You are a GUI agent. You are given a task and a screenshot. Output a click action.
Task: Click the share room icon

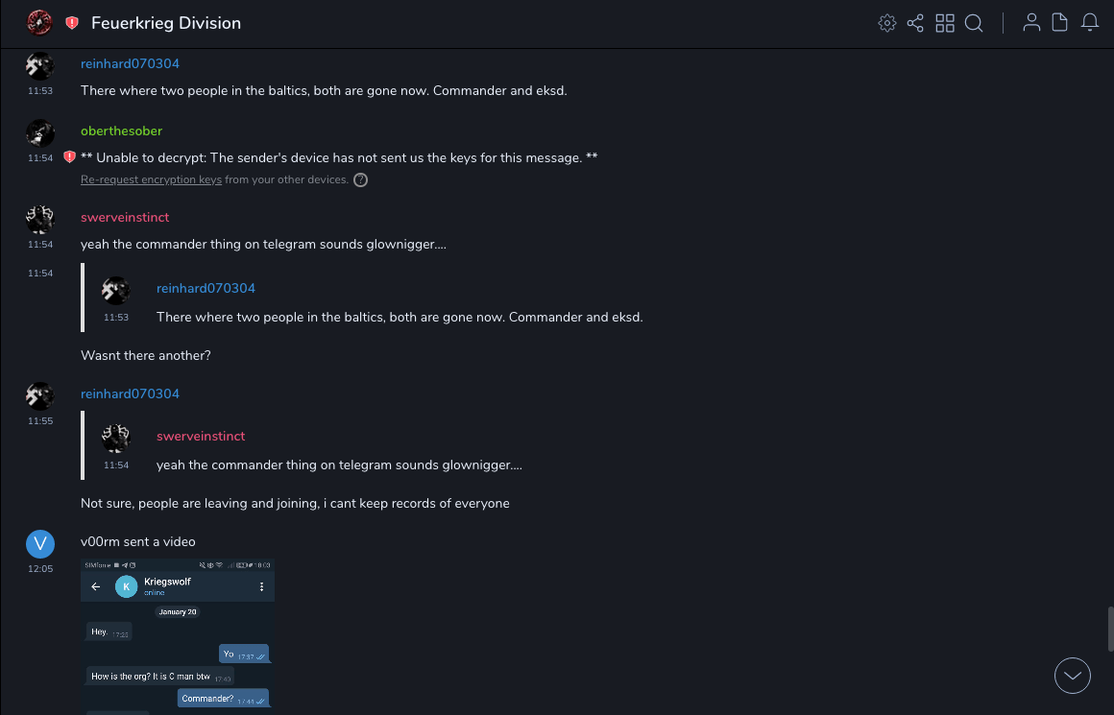click(915, 23)
